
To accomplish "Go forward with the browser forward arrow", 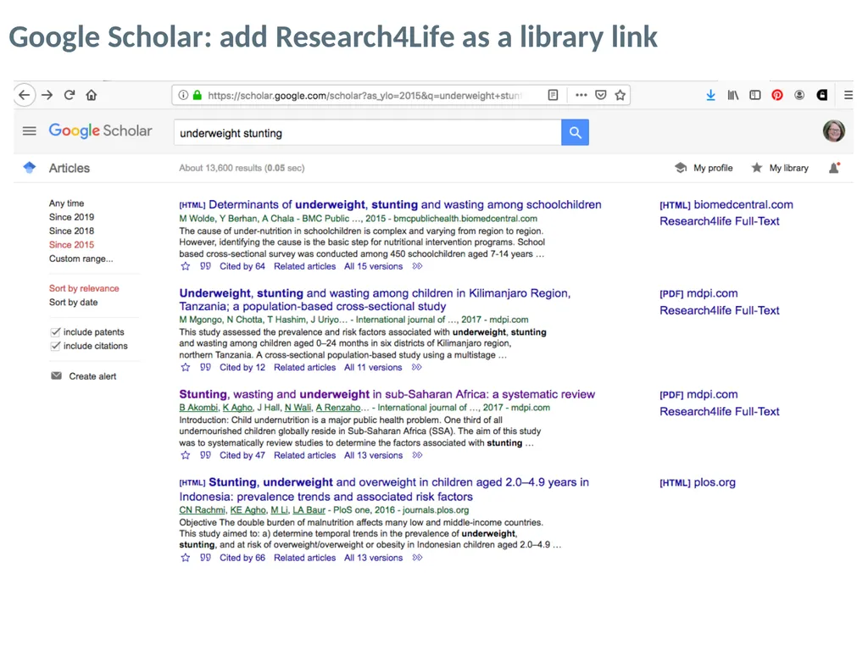I will point(47,95).
